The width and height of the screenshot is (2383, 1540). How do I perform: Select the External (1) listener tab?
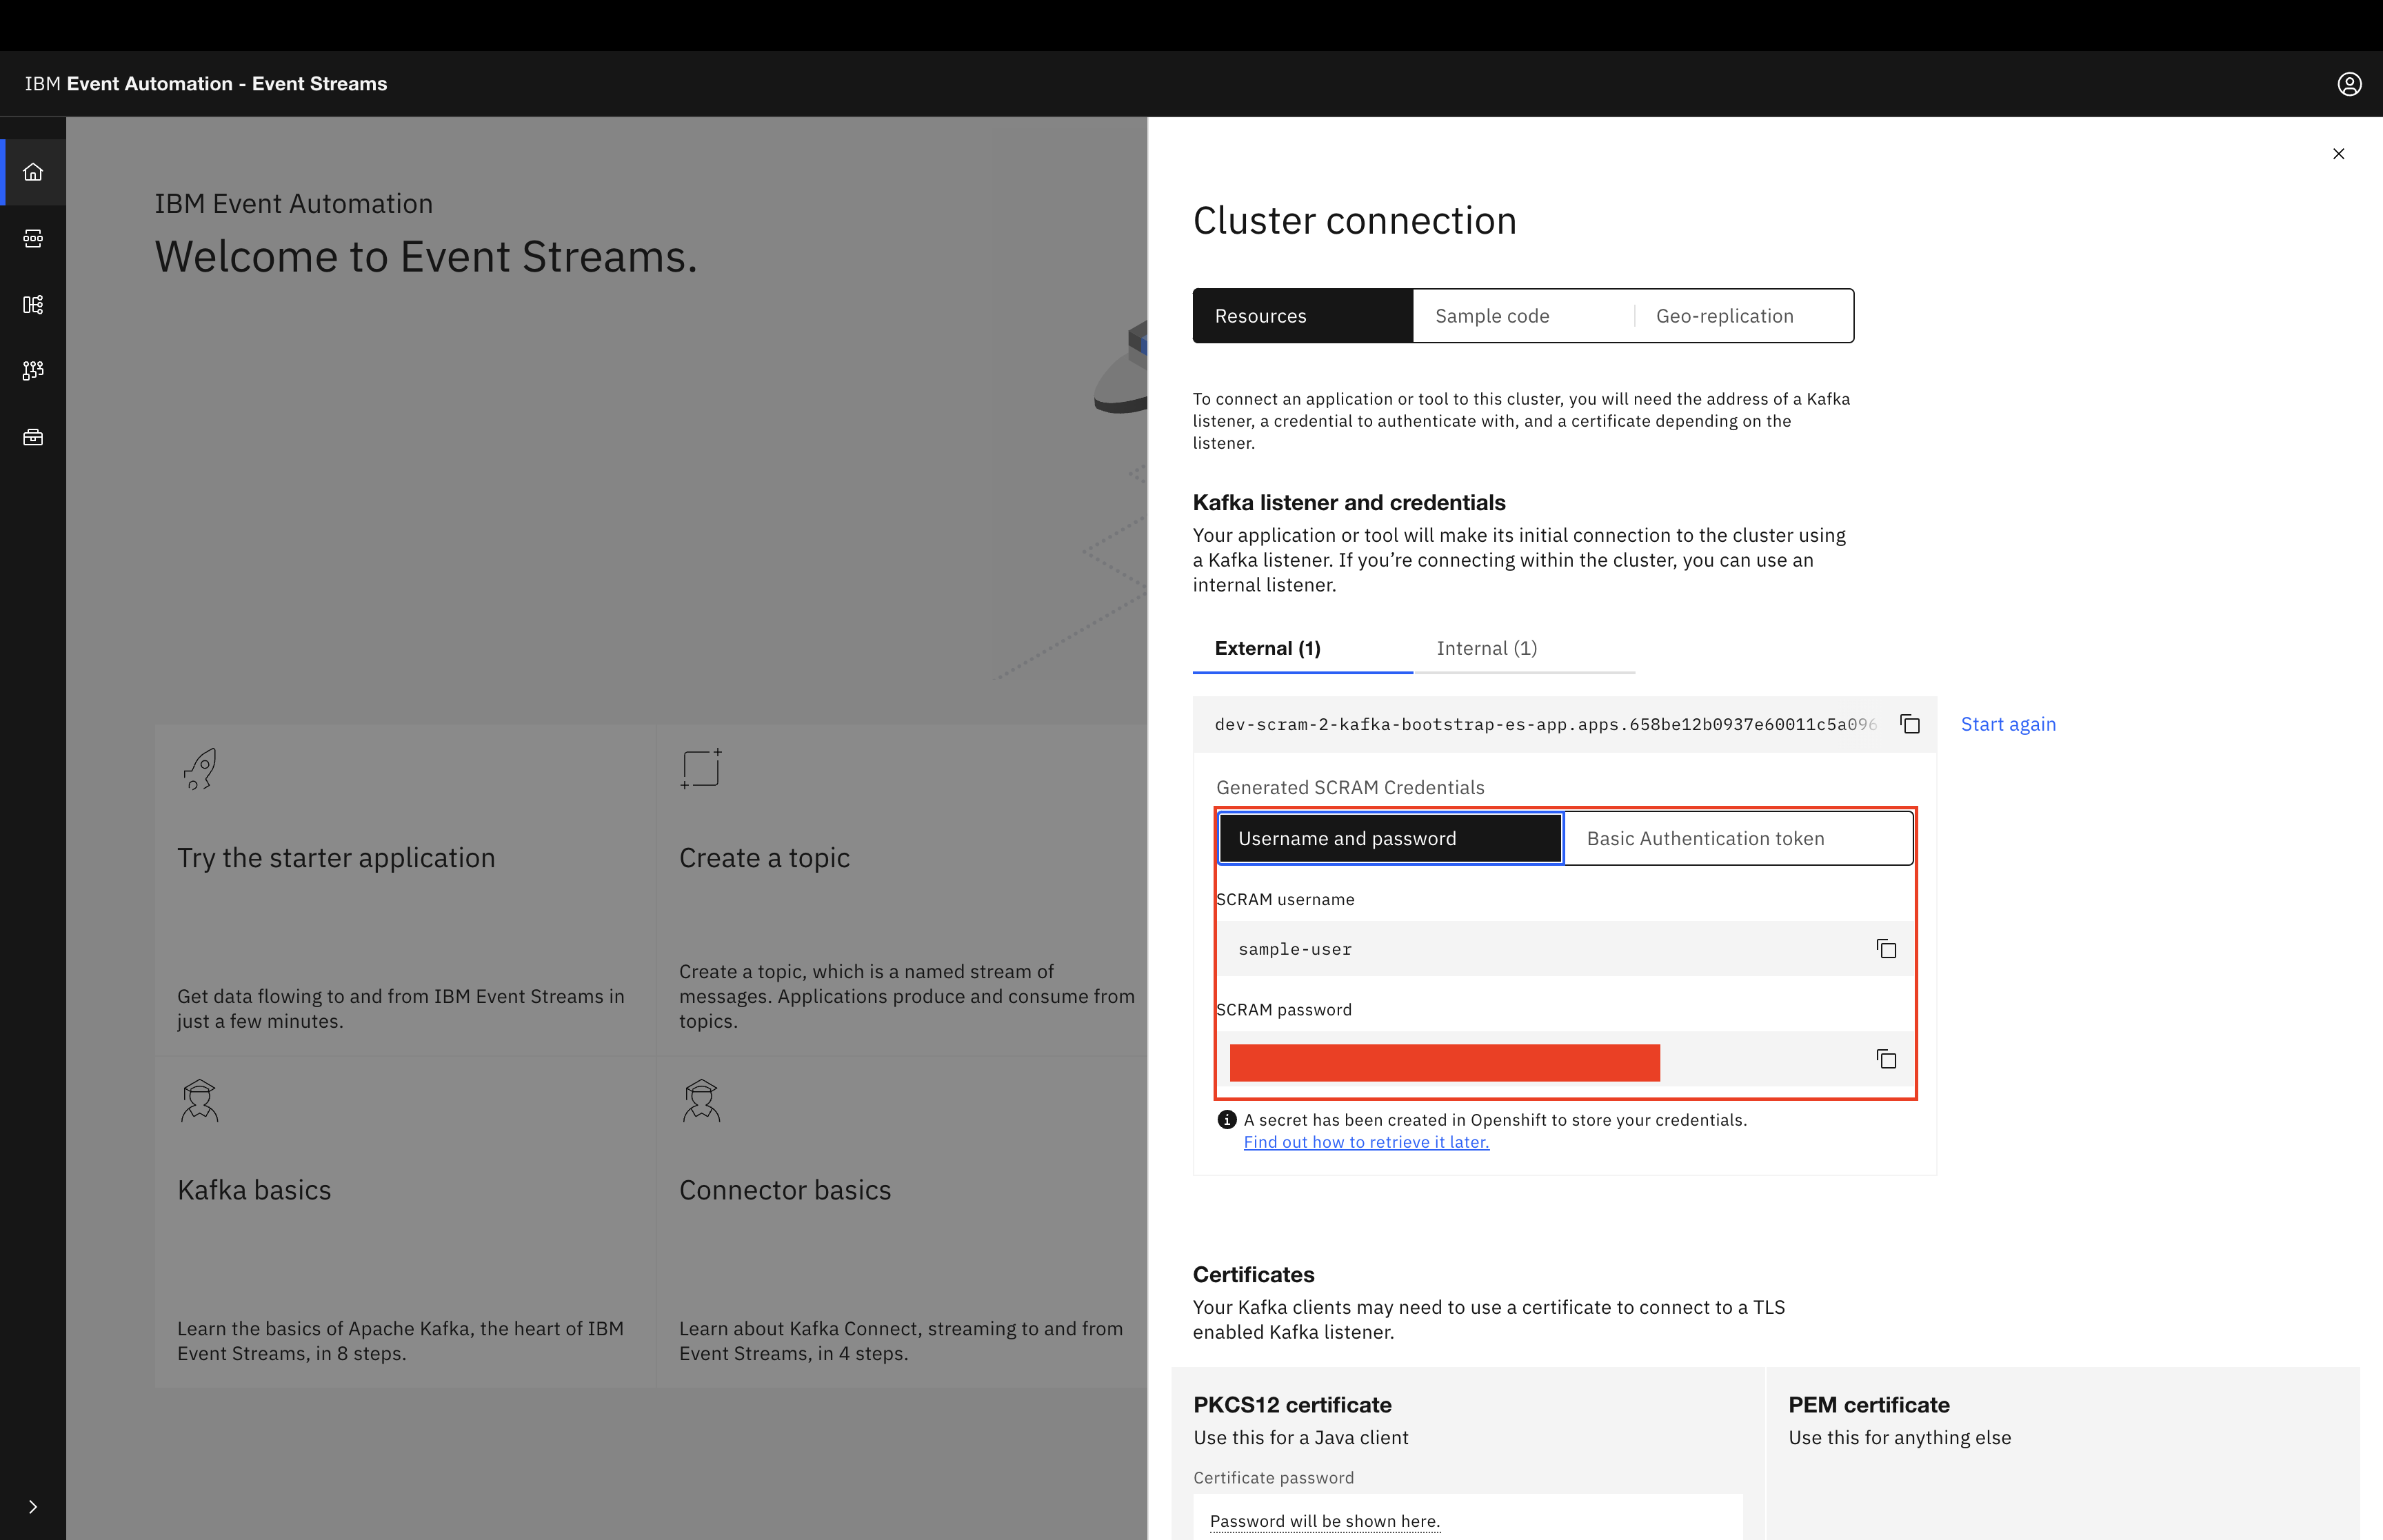point(1268,648)
